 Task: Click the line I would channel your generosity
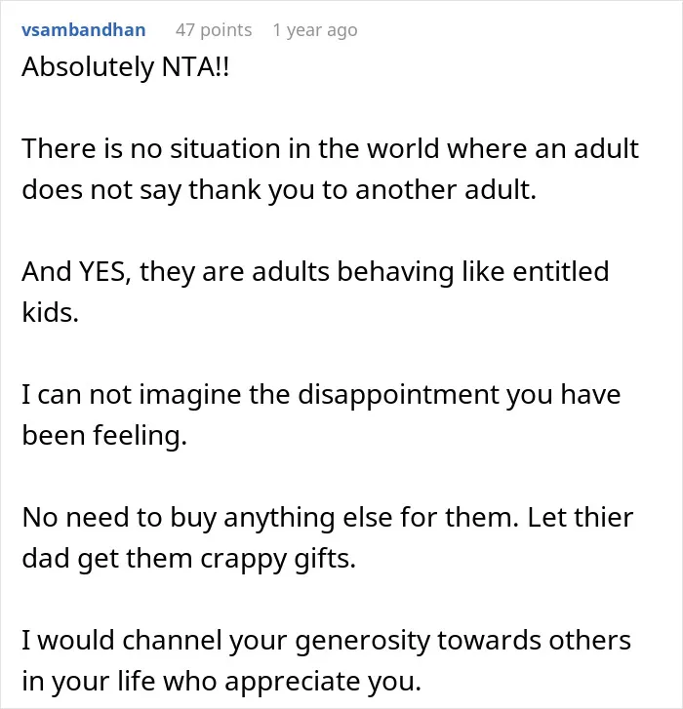point(326,641)
